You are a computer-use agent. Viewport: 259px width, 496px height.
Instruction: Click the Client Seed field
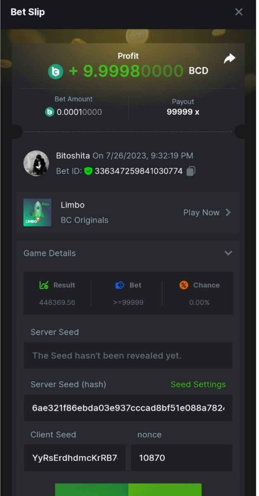(x=75, y=458)
